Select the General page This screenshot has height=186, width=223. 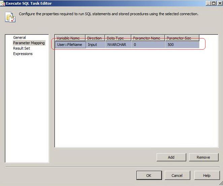pos(19,37)
